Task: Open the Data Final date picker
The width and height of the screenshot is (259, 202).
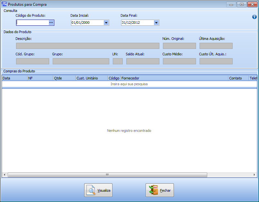Action: pyautogui.click(x=156, y=23)
